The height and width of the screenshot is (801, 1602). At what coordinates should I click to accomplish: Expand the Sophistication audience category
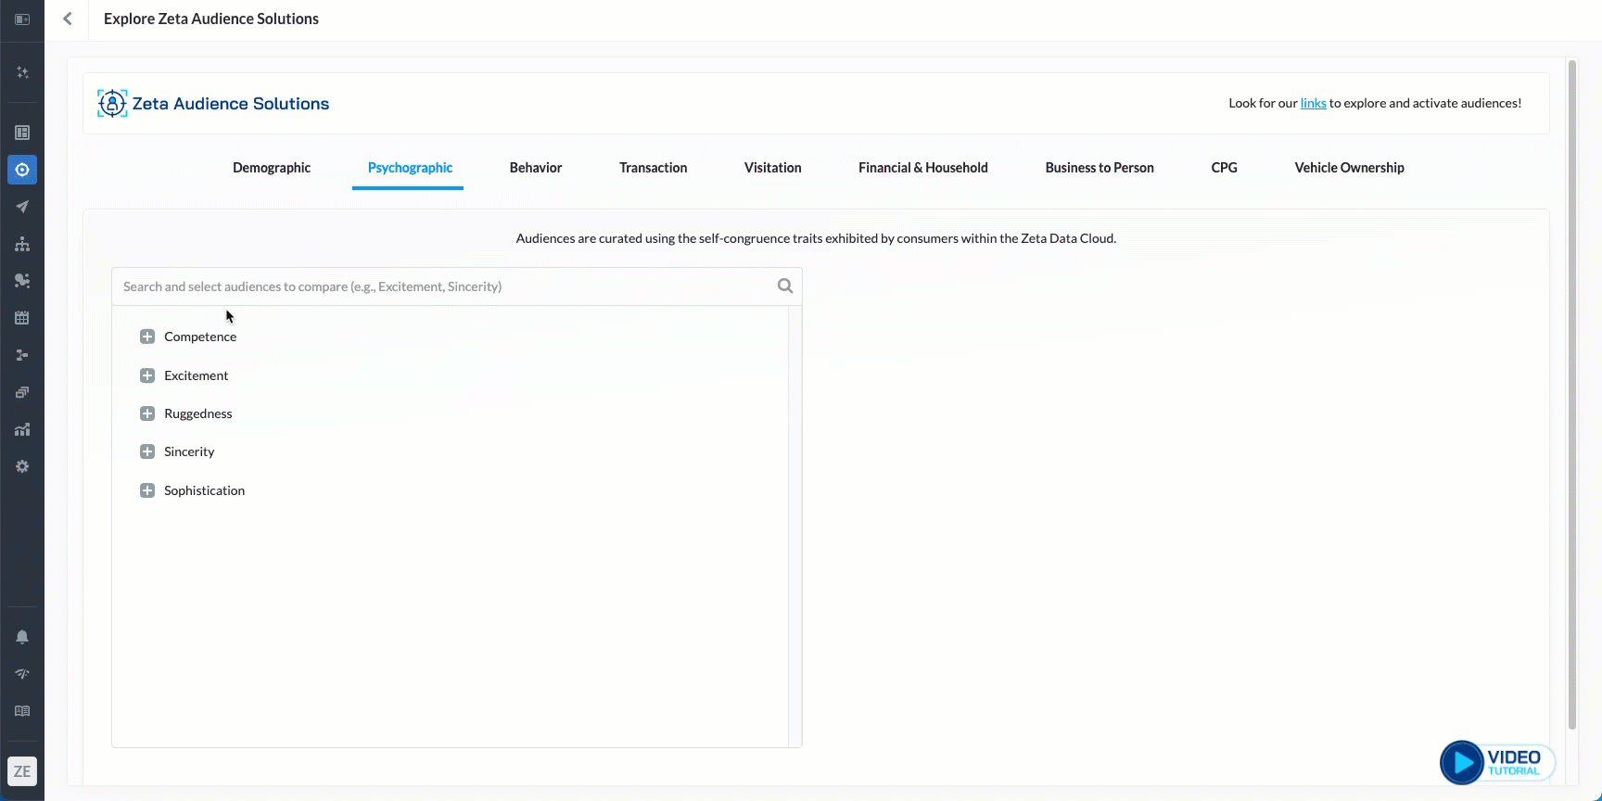click(147, 490)
